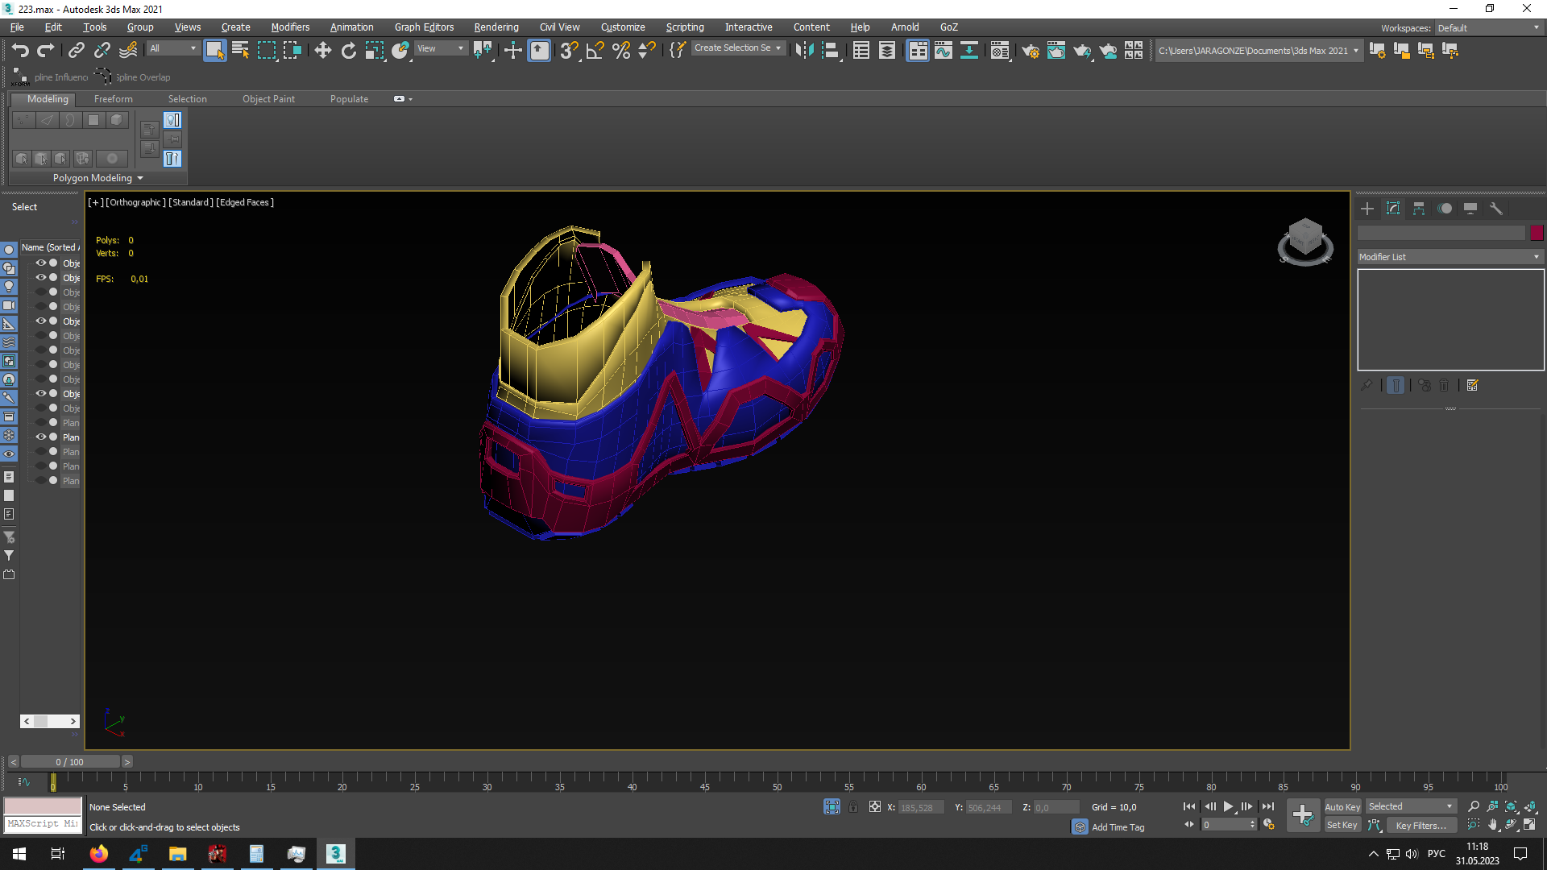The width and height of the screenshot is (1547, 870).
Task: Click the Select and Link icon
Action: [x=76, y=51]
